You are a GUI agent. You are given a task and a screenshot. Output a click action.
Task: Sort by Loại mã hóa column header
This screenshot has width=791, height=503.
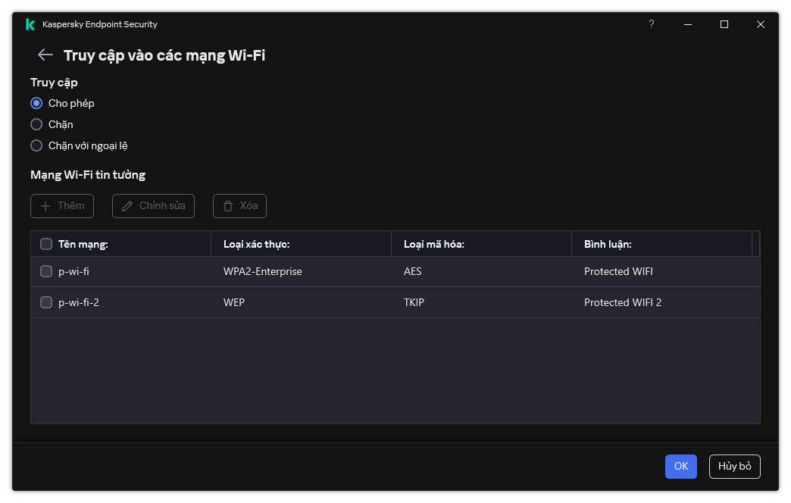(434, 244)
